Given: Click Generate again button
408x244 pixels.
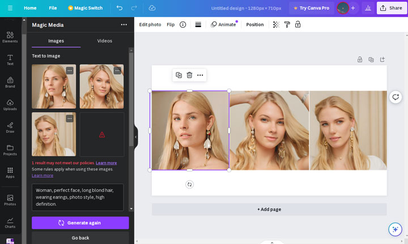Looking at the screenshot, I should pyautogui.click(x=80, y=223).
